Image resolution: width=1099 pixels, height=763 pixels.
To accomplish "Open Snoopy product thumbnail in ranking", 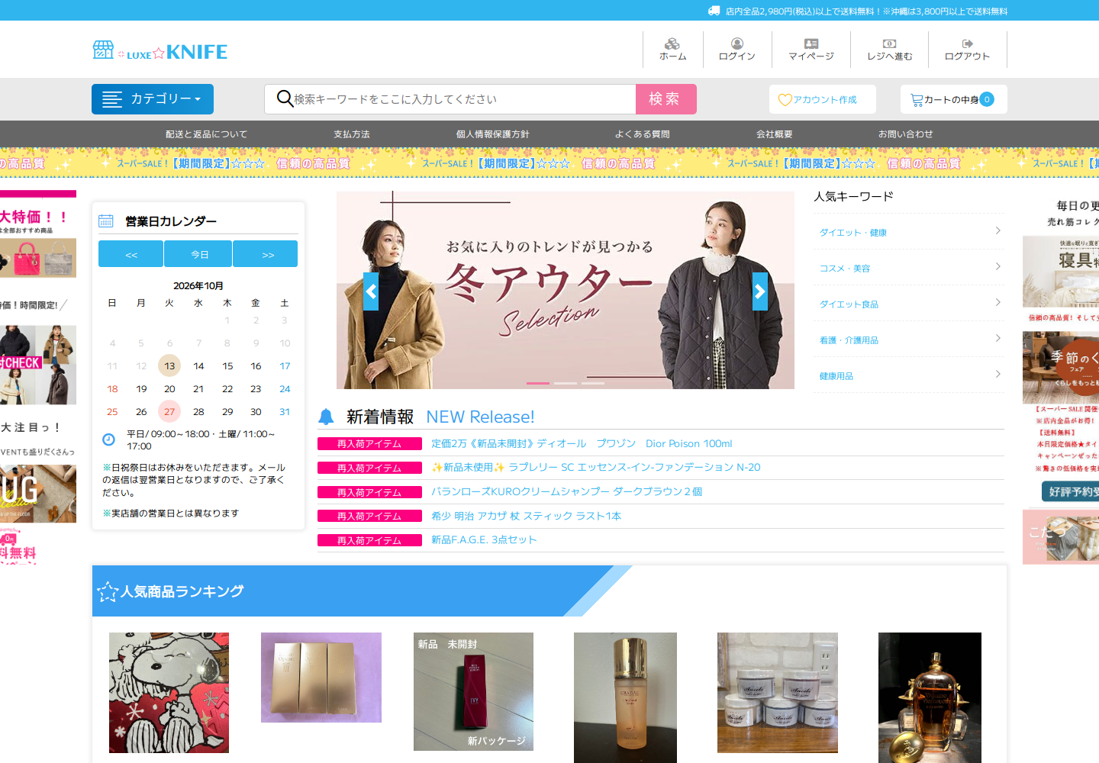I will coord(169,693).
